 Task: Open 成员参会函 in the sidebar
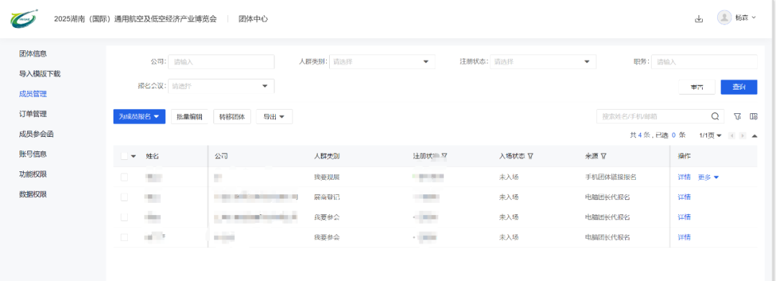(x=37, y=134)
